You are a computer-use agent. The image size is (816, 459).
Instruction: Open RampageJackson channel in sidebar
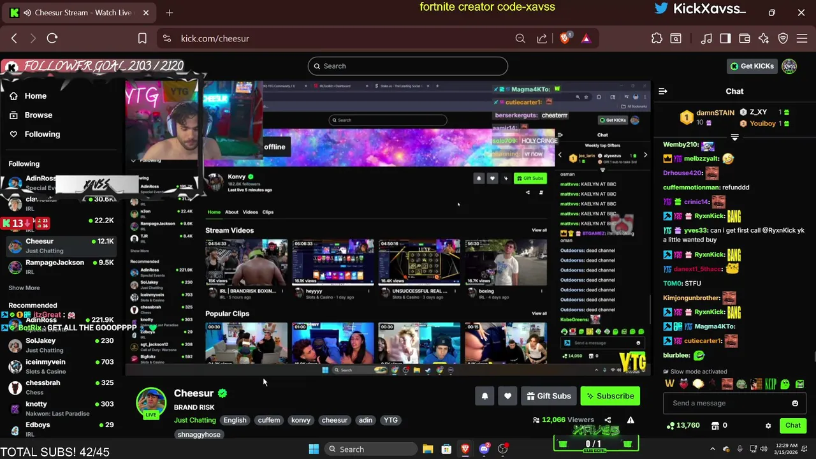[61, 266]
